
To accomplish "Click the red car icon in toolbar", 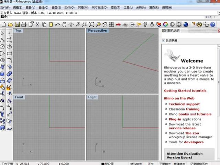I will 118,24.
